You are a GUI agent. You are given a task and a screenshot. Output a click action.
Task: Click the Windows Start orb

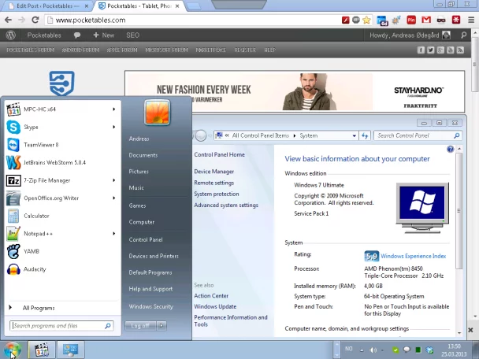(x=13, y=350)
